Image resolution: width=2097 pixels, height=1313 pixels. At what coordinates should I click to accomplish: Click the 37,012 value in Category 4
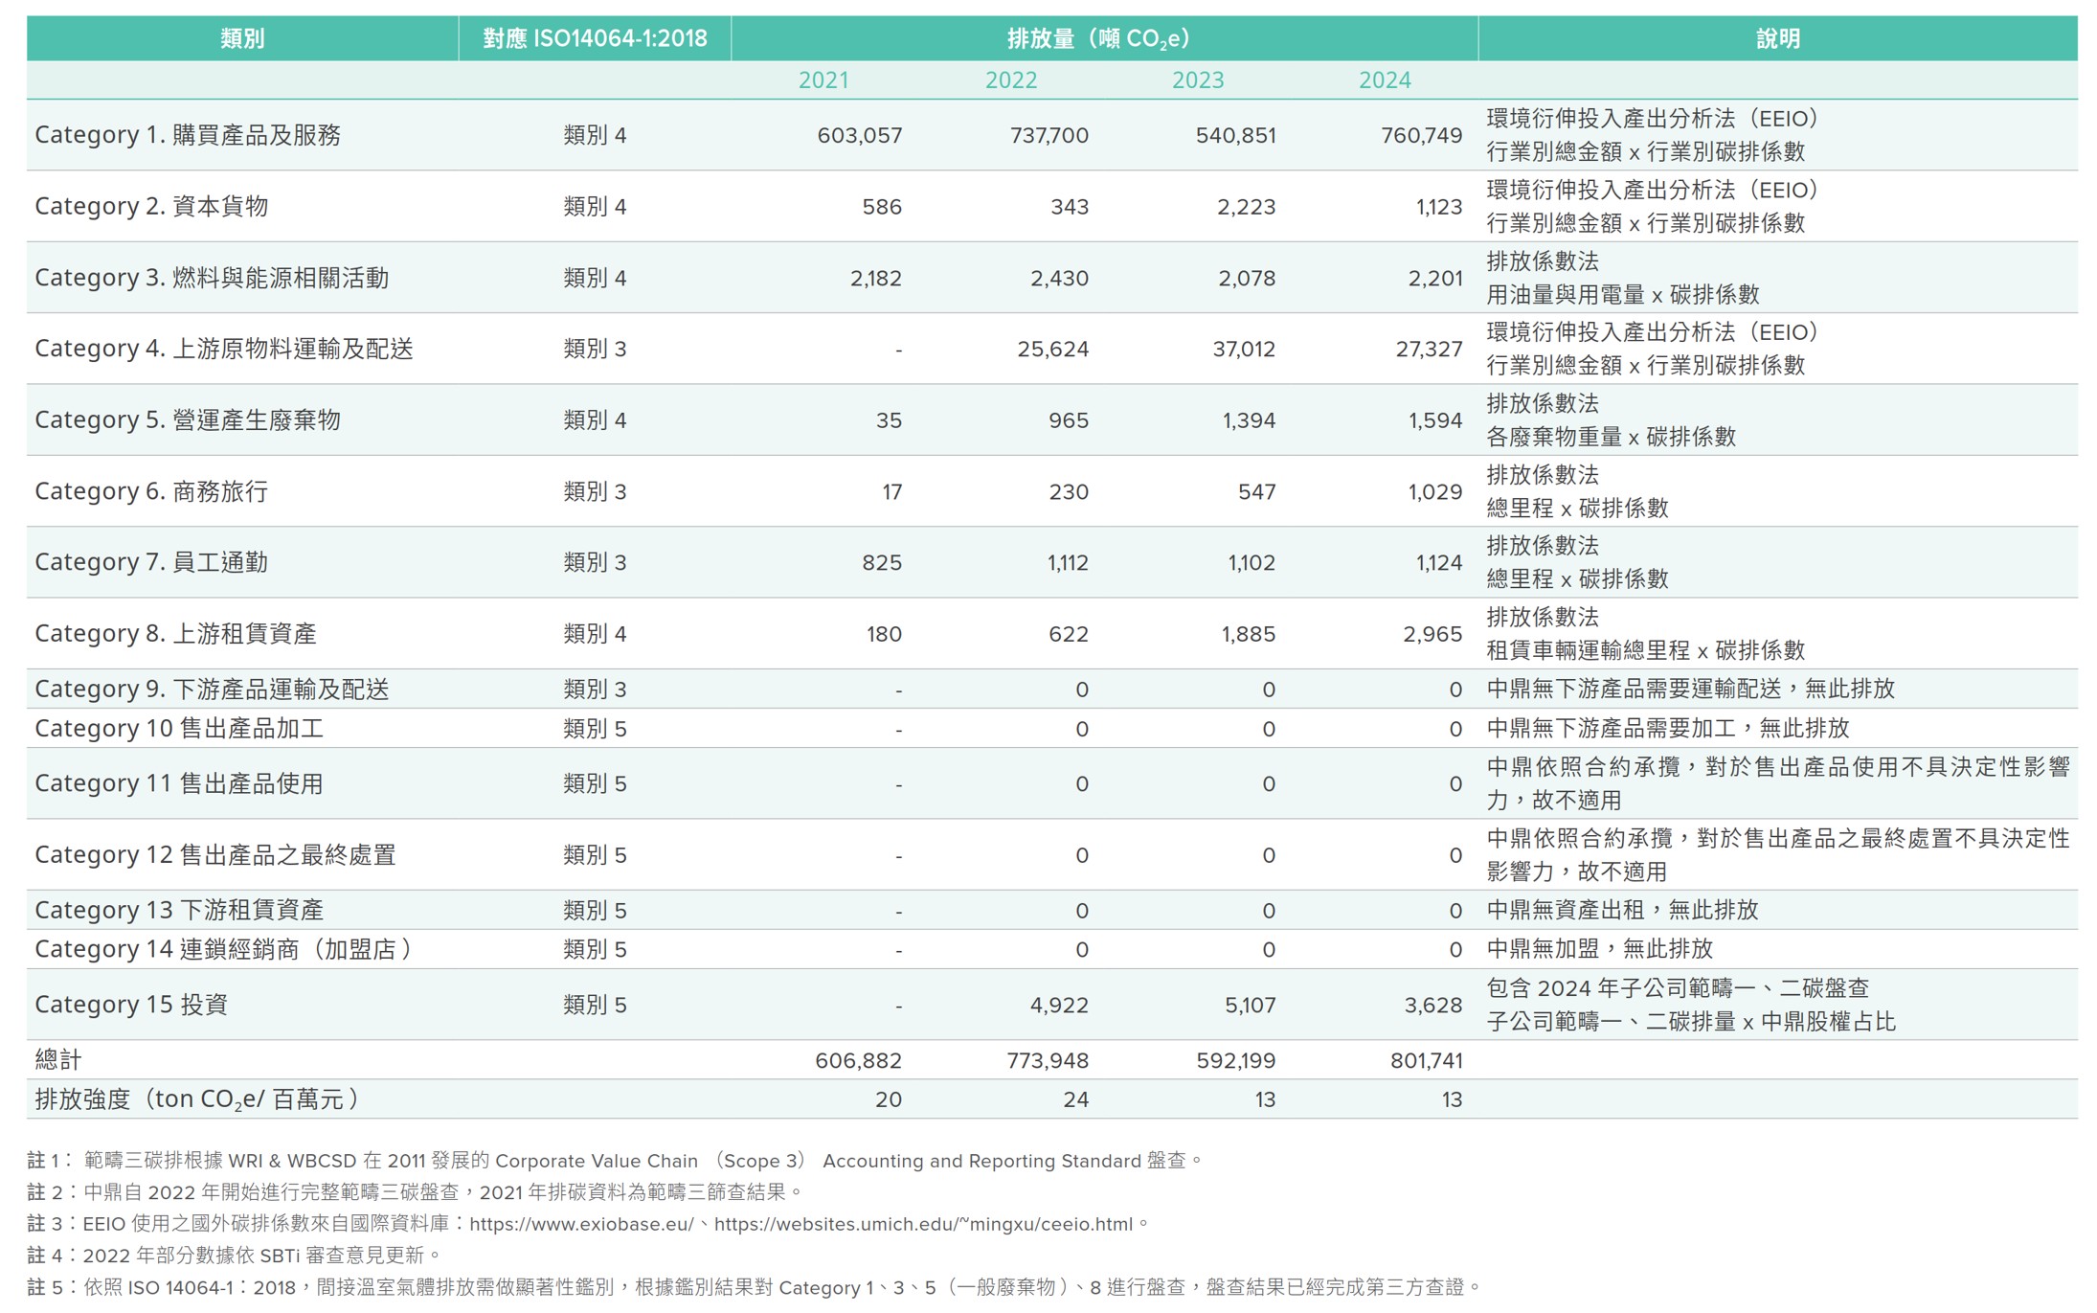(x=1244, y=349)
